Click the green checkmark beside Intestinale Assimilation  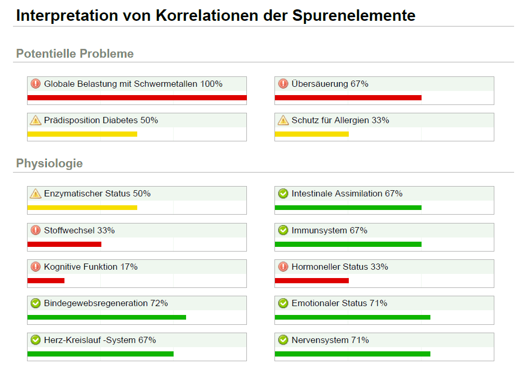pyautogui.click(x=283, y=194)
